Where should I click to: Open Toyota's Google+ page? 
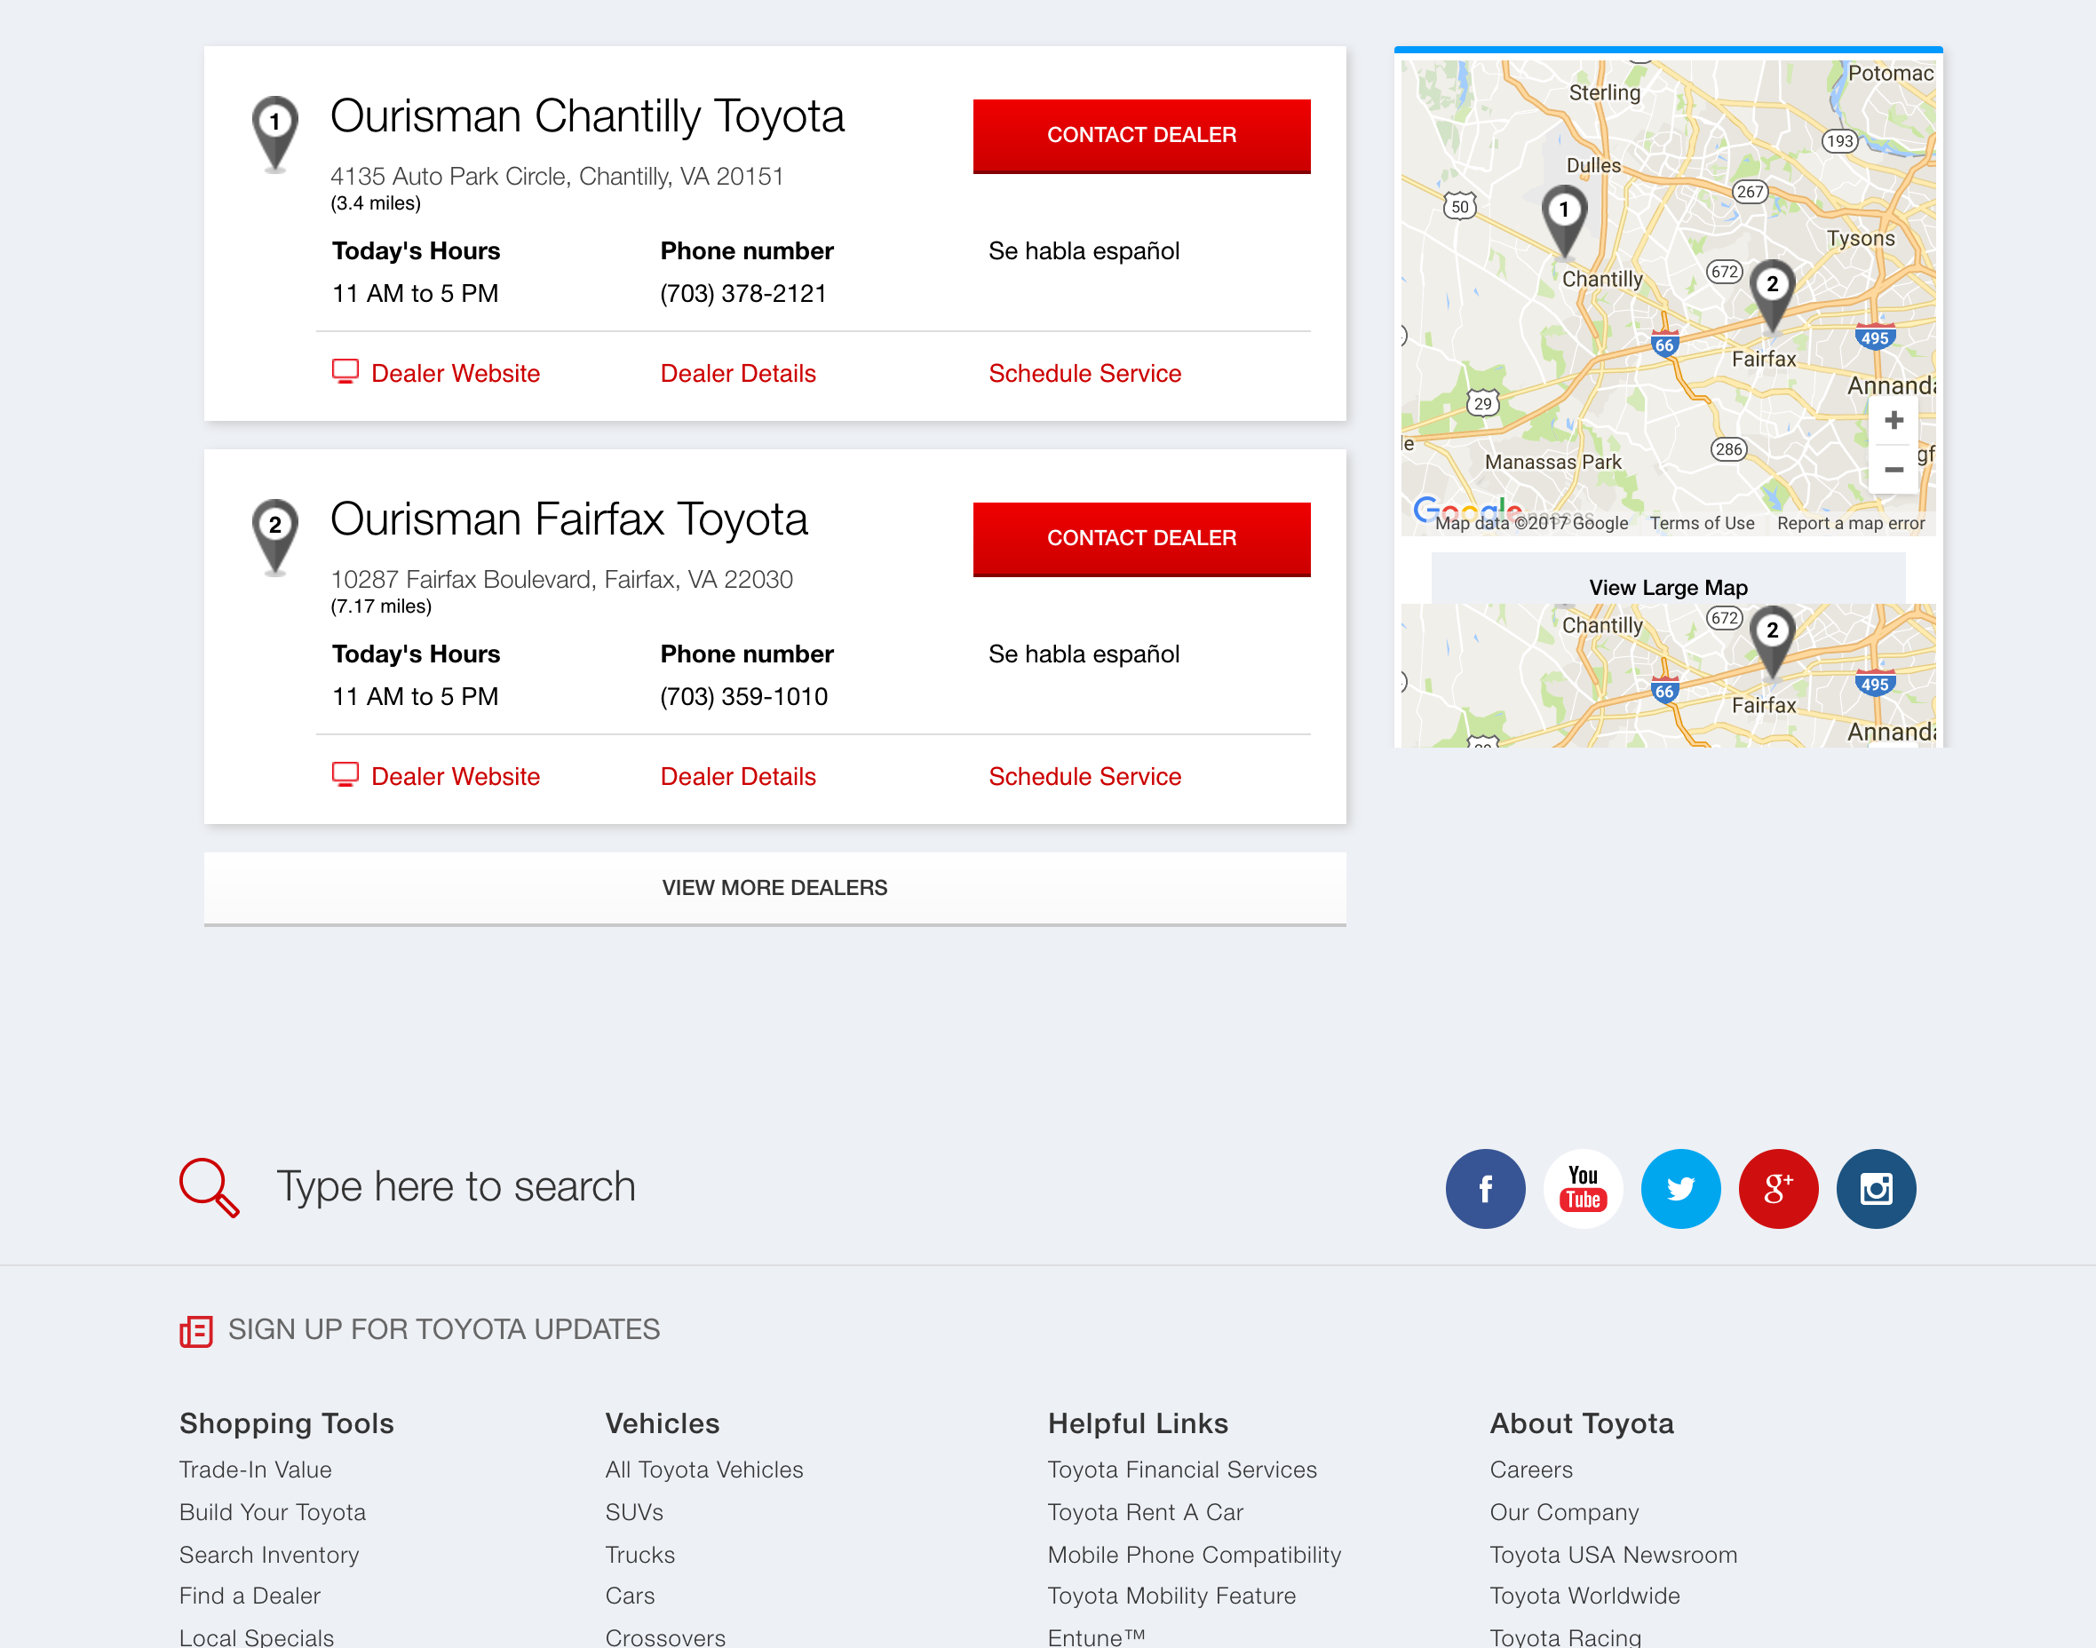click(x=1779, y=1189)
